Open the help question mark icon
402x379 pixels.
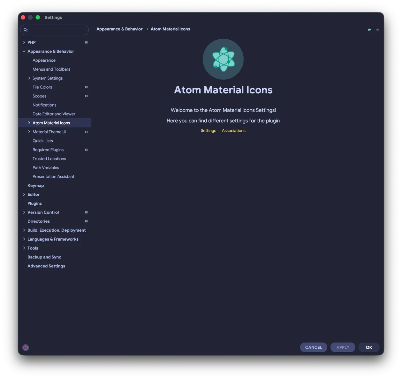point(26,348)
